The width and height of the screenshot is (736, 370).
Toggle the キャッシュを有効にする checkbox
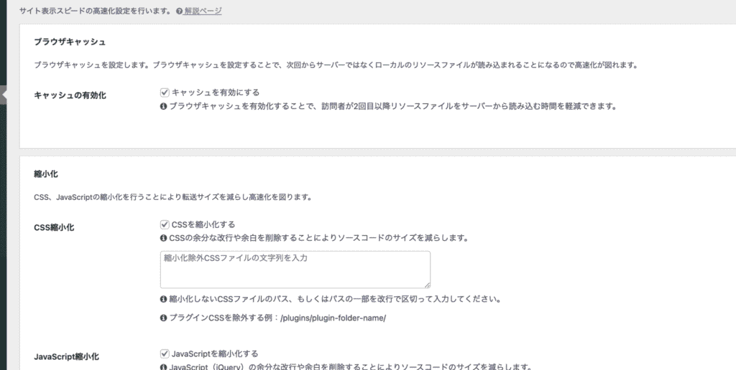point(165,92)
